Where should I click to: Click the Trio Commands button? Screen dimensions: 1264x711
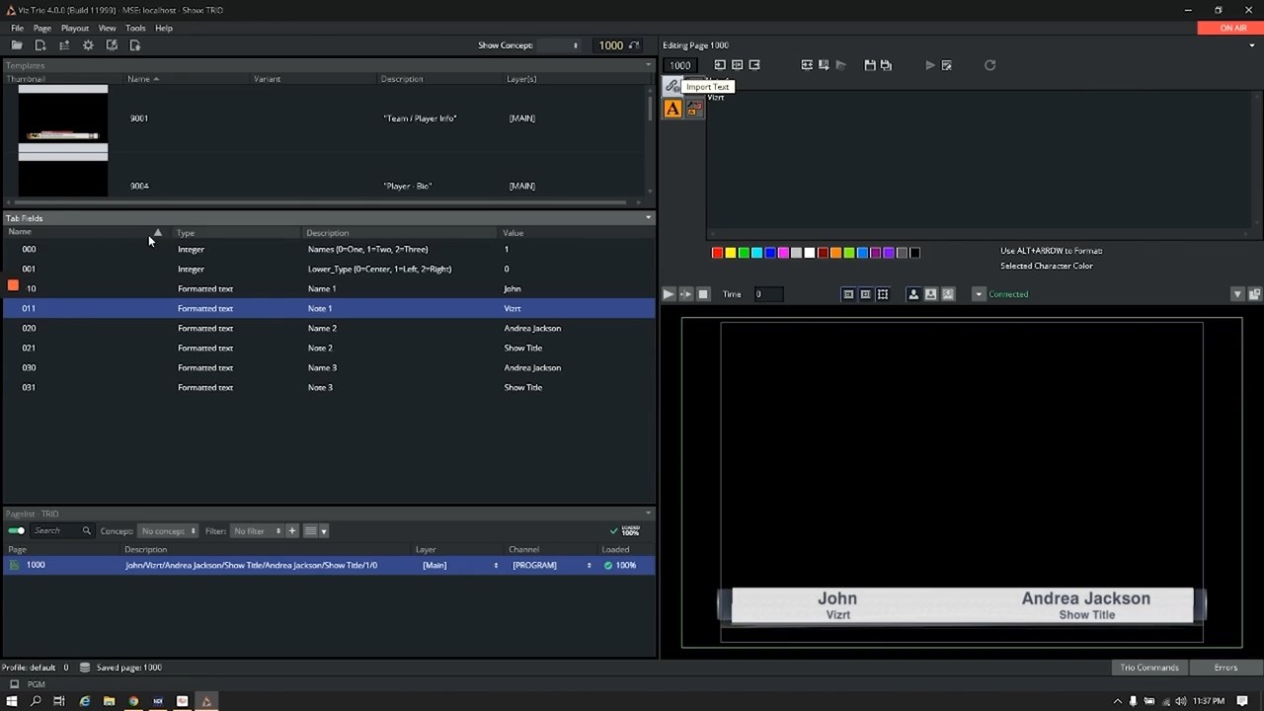(1148, 668)
